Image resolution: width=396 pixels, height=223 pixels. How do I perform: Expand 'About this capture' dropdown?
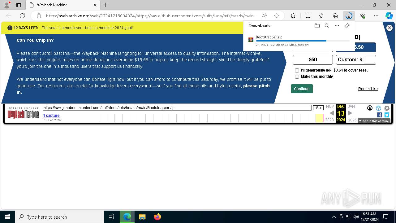tap(374, 121)
